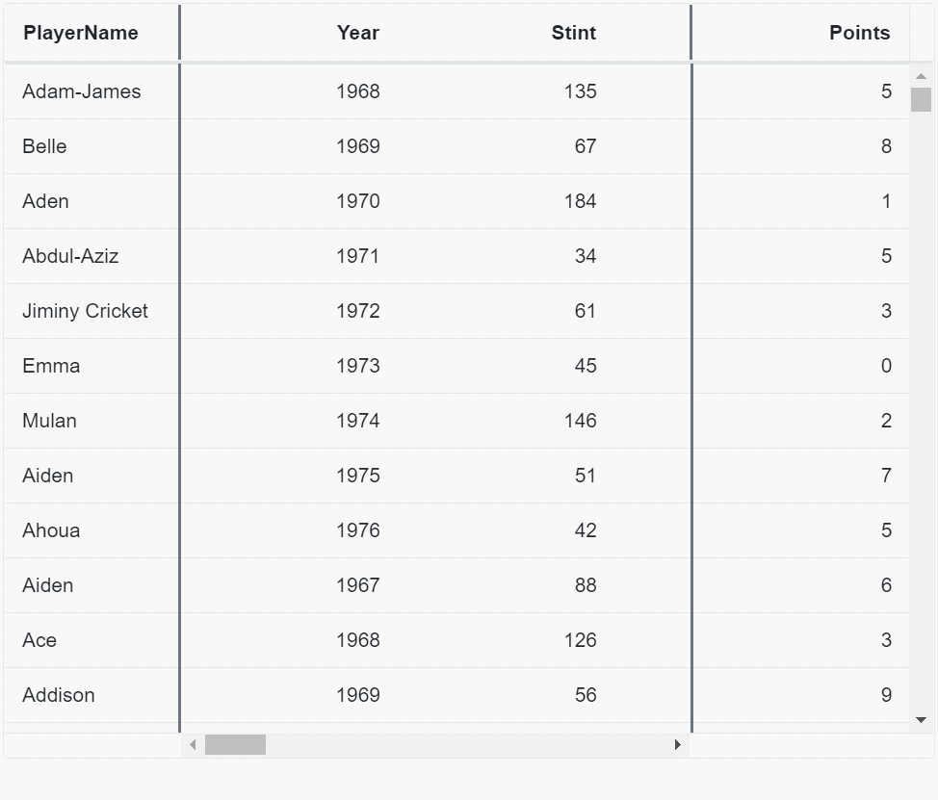Sort by the Year column header
Image resolution: width=938 pixels, height=800 pixels.
point(358,33)
